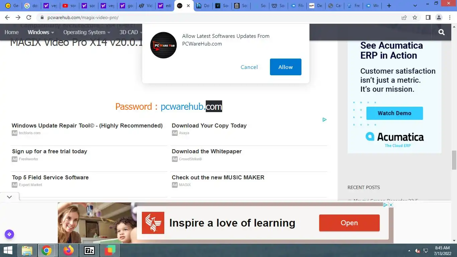Open Sign up for a free trial ad
Screen dimensions: 457x257
point(50,151)
